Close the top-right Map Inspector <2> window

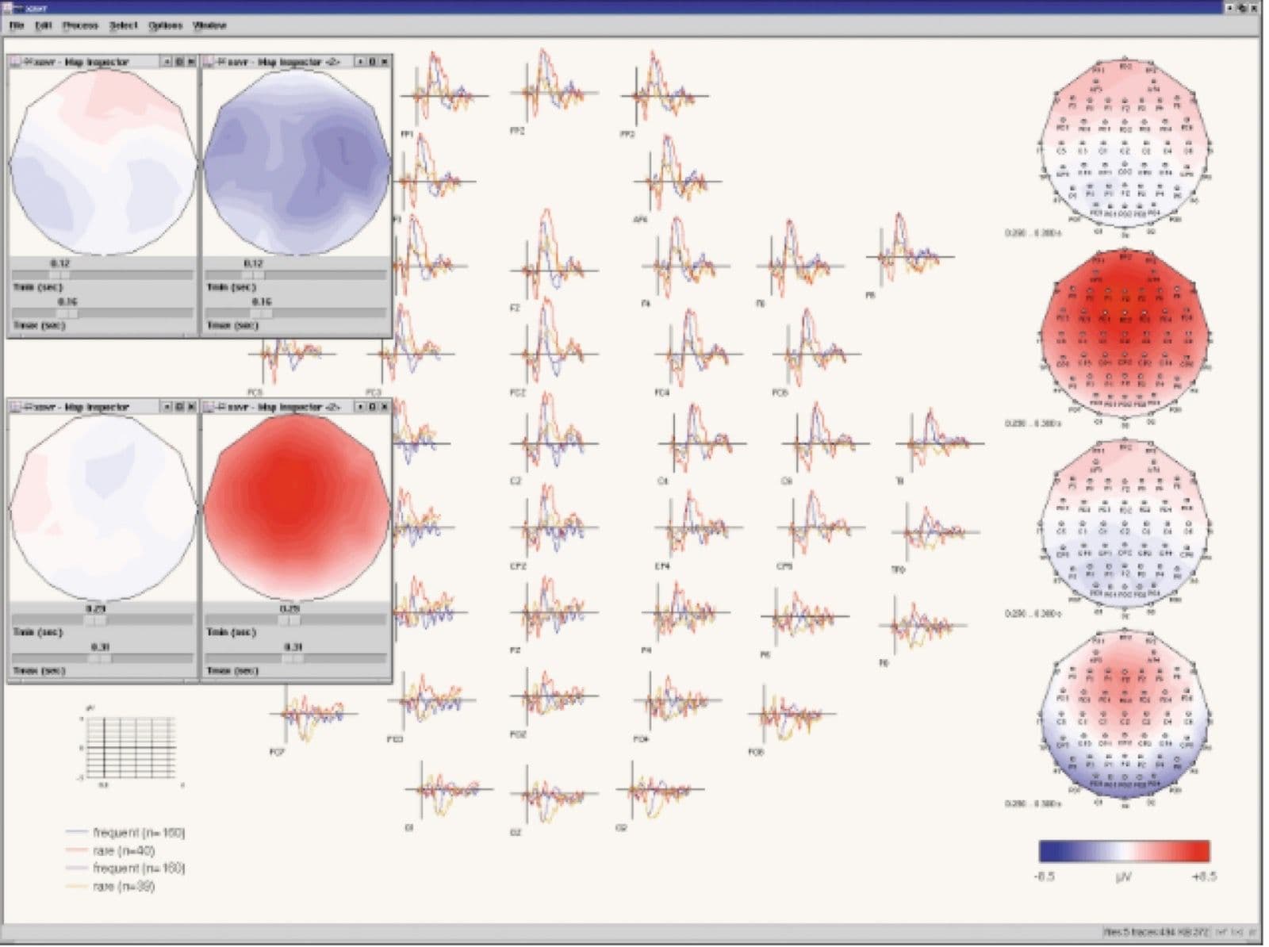coord(385,61)
